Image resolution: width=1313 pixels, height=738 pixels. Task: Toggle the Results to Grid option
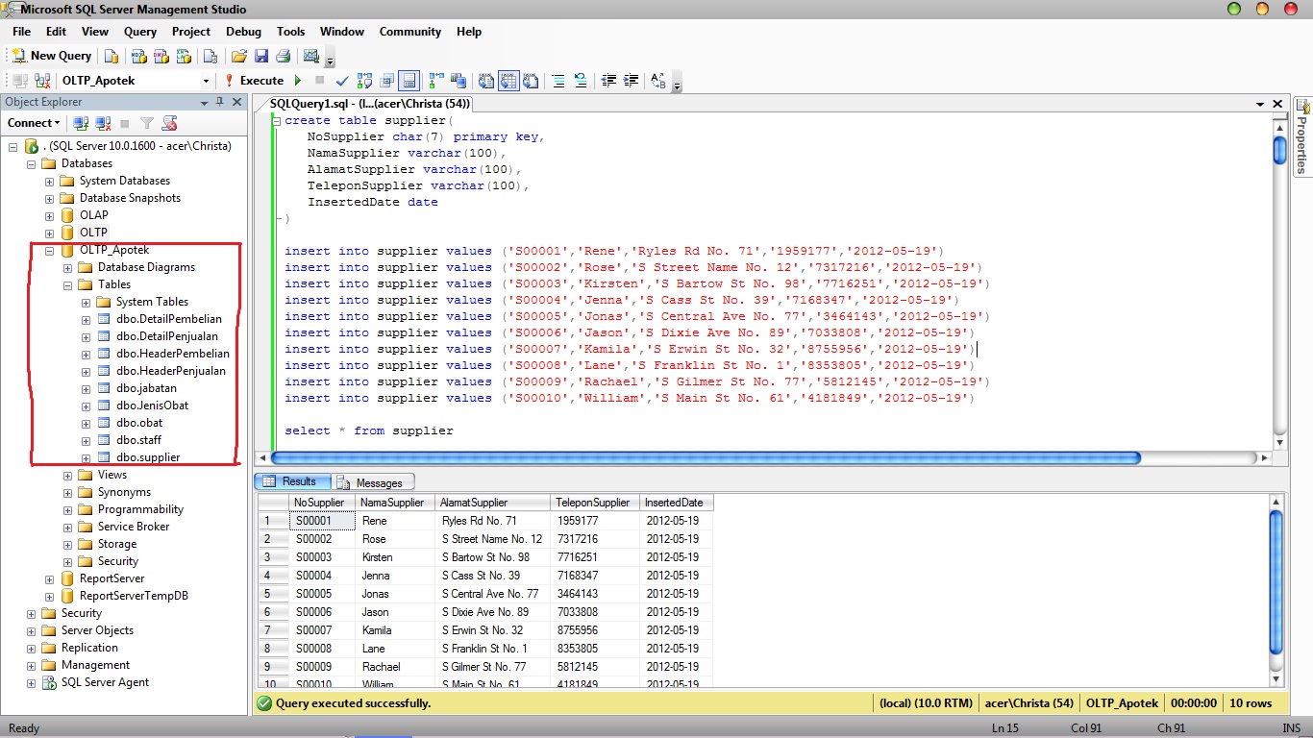coord(508,81)
